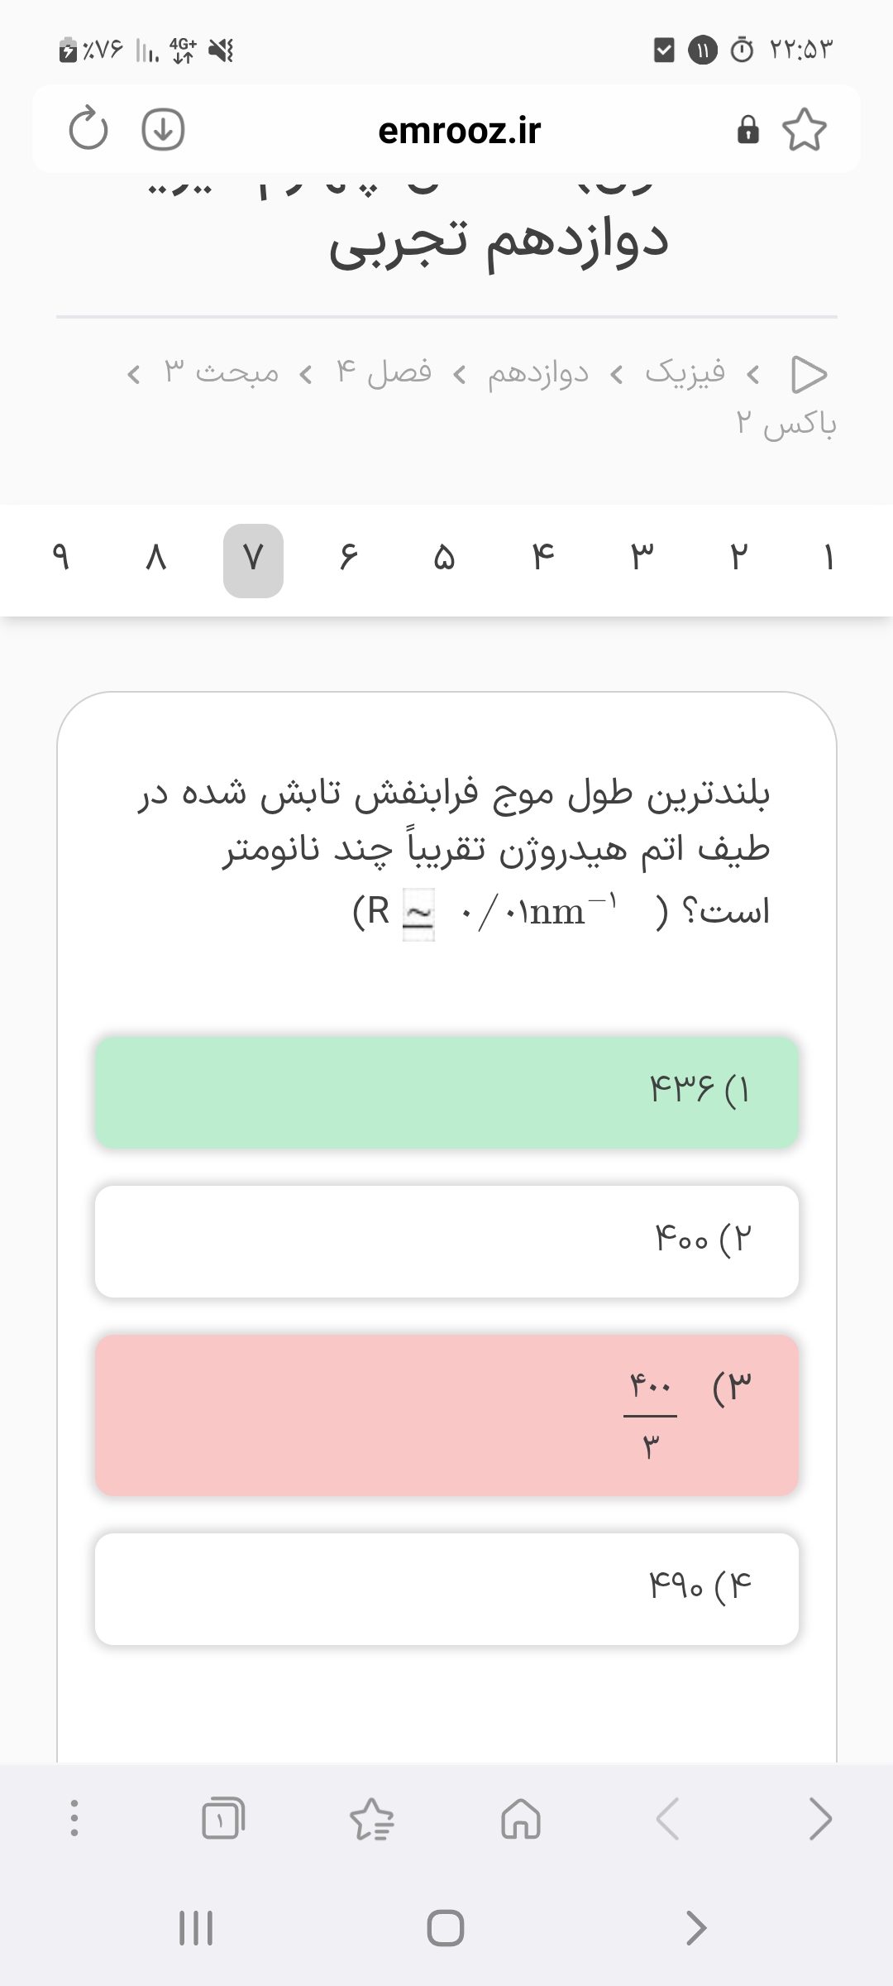The width and height of the screenshot is (893, 1986).
Task: Open the three-dot browser menu
Action: coord(74,1820)
